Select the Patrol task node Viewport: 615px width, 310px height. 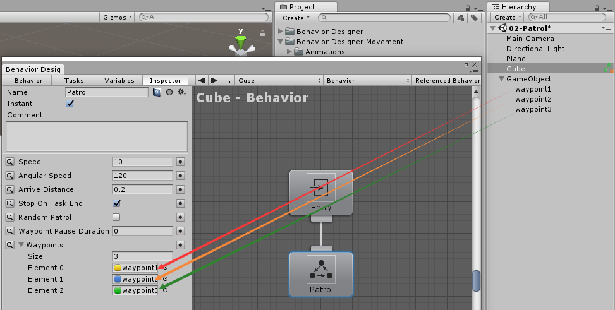coord(321,275)
